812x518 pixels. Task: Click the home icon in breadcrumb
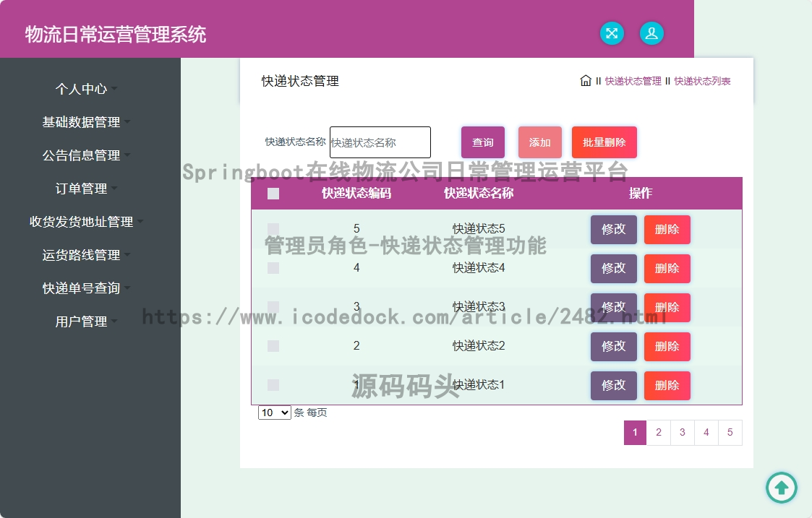pos(586,81)
